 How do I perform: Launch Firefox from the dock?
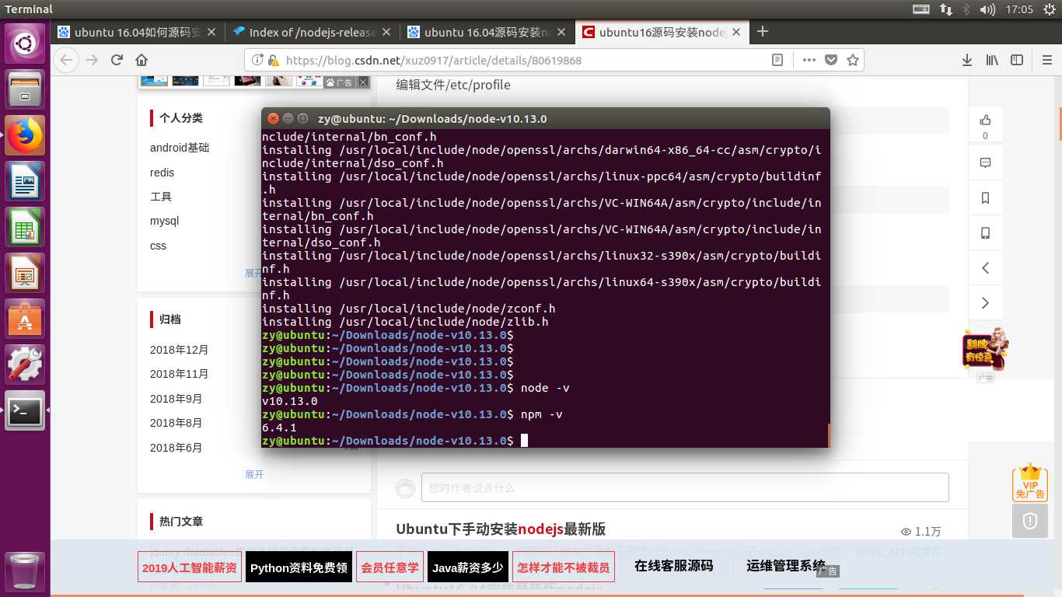[x=26, y=136]
